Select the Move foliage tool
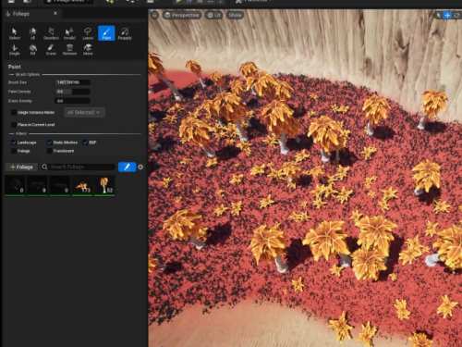 click(88, 49)
